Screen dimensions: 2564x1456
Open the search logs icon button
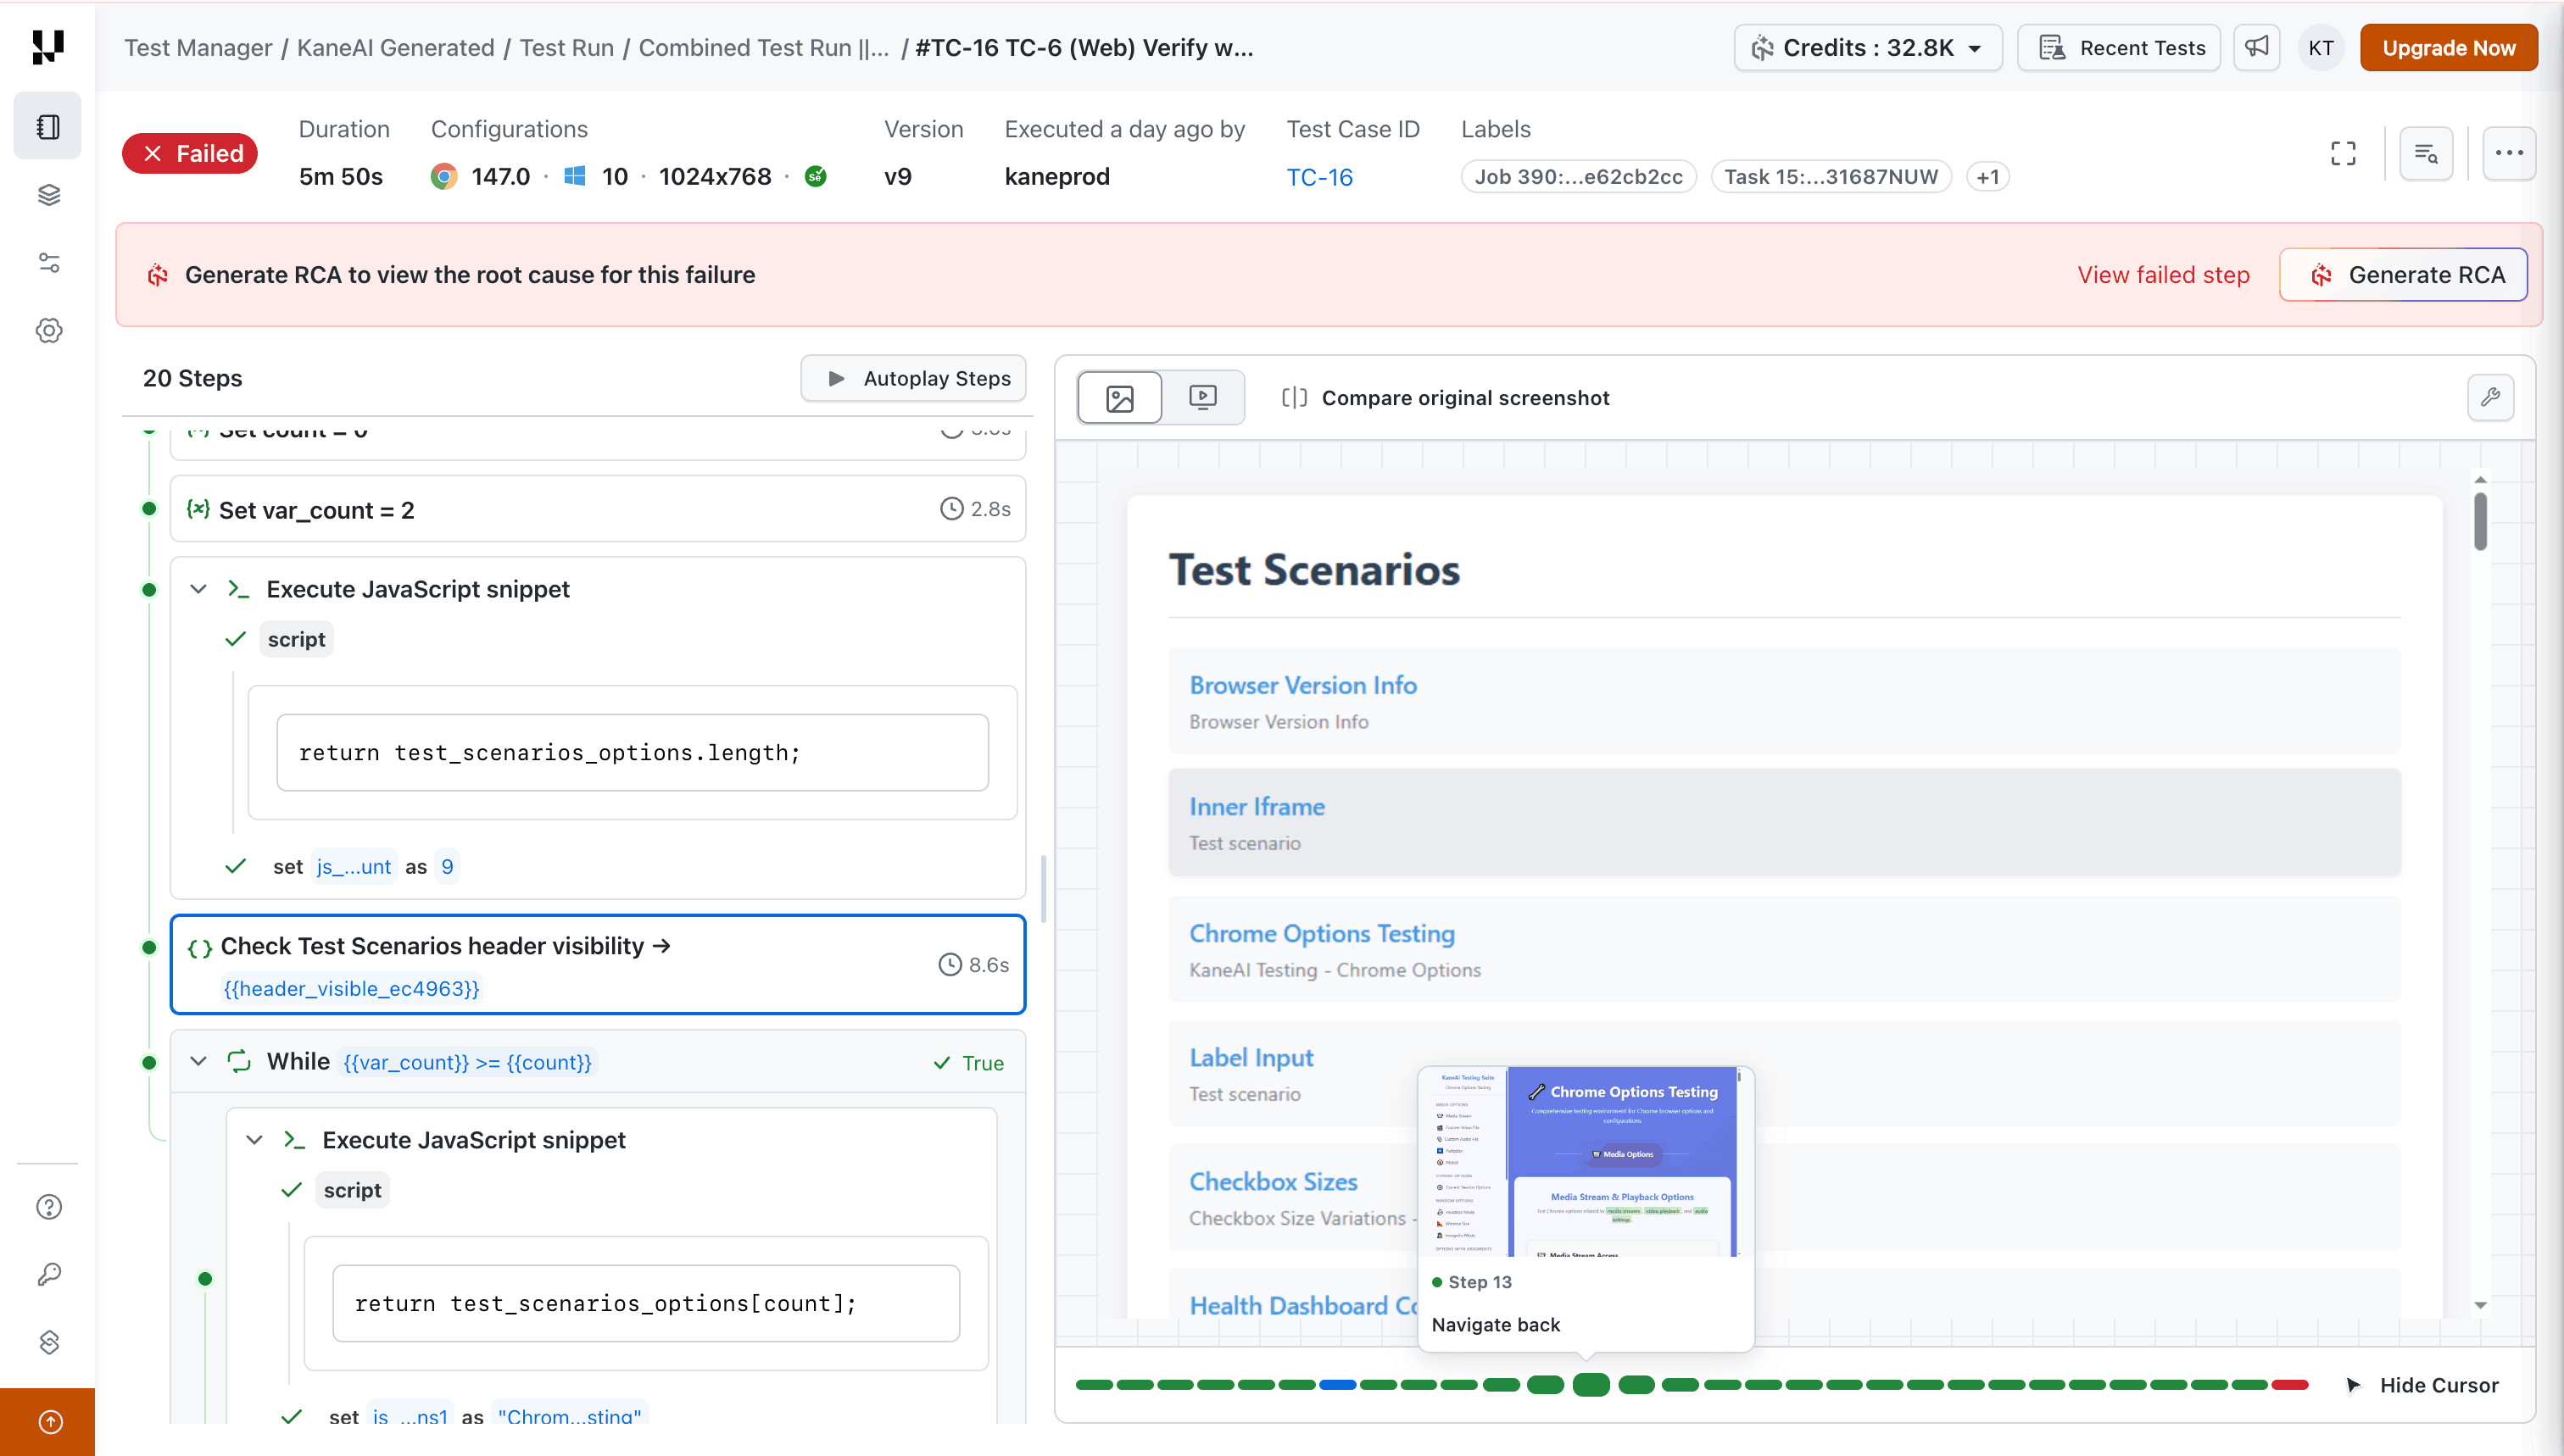pyautogui.click(x=2426, y=153)
